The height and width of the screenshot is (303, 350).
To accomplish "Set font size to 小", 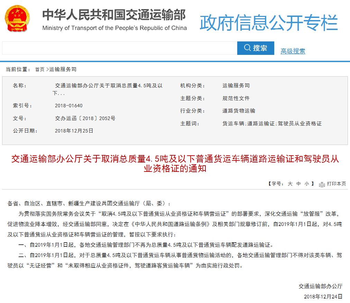I will point(307,184).
